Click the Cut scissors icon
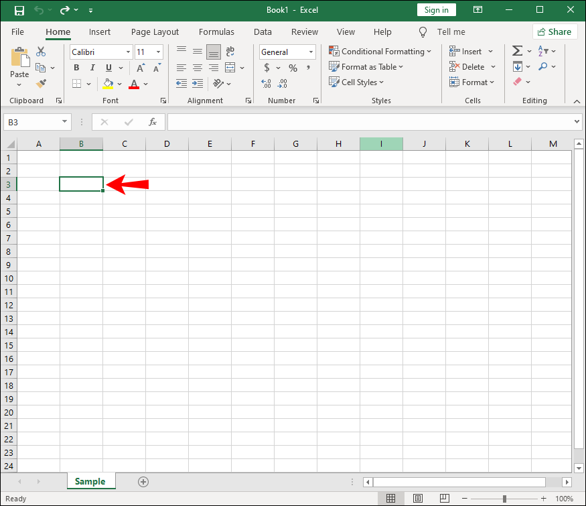Screen dimensions: 586x506 coord(41,51)
